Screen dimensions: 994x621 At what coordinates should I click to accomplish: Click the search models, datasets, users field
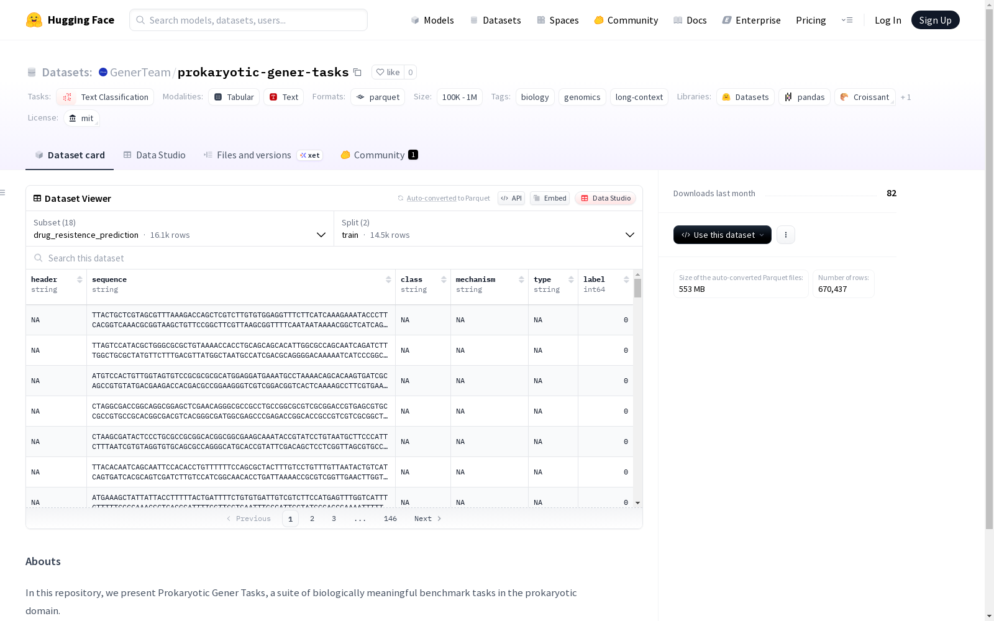pos(248,20)
